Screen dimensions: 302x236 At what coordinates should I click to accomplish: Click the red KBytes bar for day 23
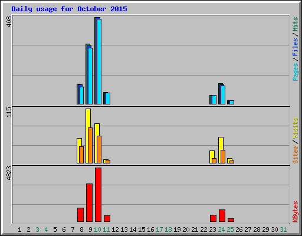tap(213, 218)
